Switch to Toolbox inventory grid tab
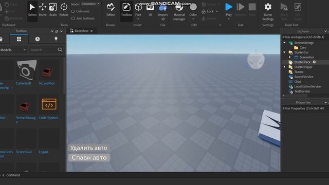The height and width of the screenshot is (185, 329). click(19, 39)
